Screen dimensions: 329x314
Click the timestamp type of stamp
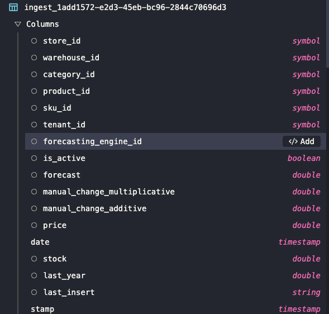tap(299, 310)
